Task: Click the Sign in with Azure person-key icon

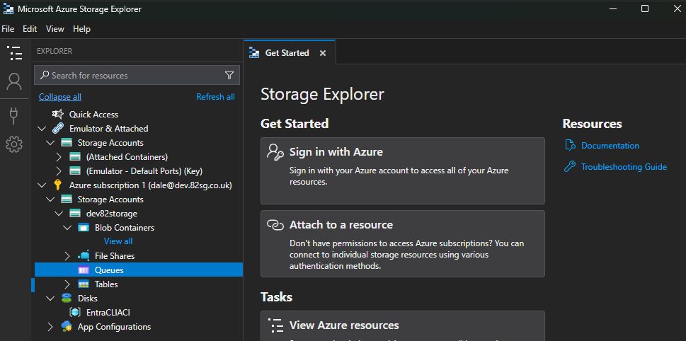Action: [275, 152]
